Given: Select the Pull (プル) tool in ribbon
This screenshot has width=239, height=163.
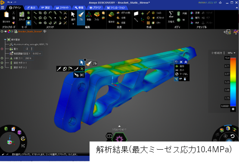Looking at the screenshot, I should tap(81, 16).
